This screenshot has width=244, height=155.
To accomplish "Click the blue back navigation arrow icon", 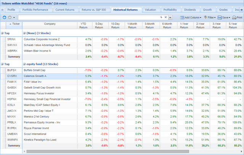I will (5, 17).
